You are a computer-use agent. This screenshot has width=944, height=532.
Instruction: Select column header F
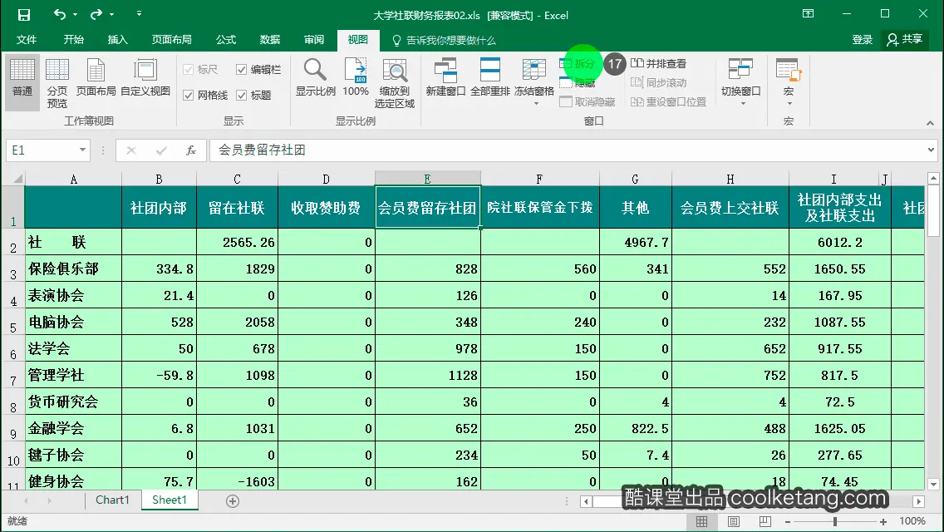pos(539,179)
